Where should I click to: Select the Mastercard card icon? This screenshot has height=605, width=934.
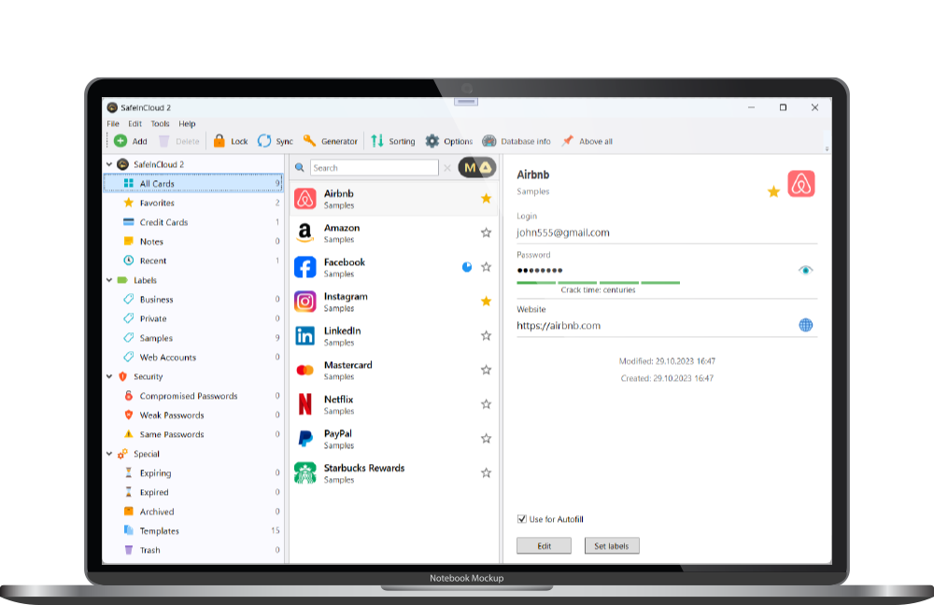coord(305,371)
